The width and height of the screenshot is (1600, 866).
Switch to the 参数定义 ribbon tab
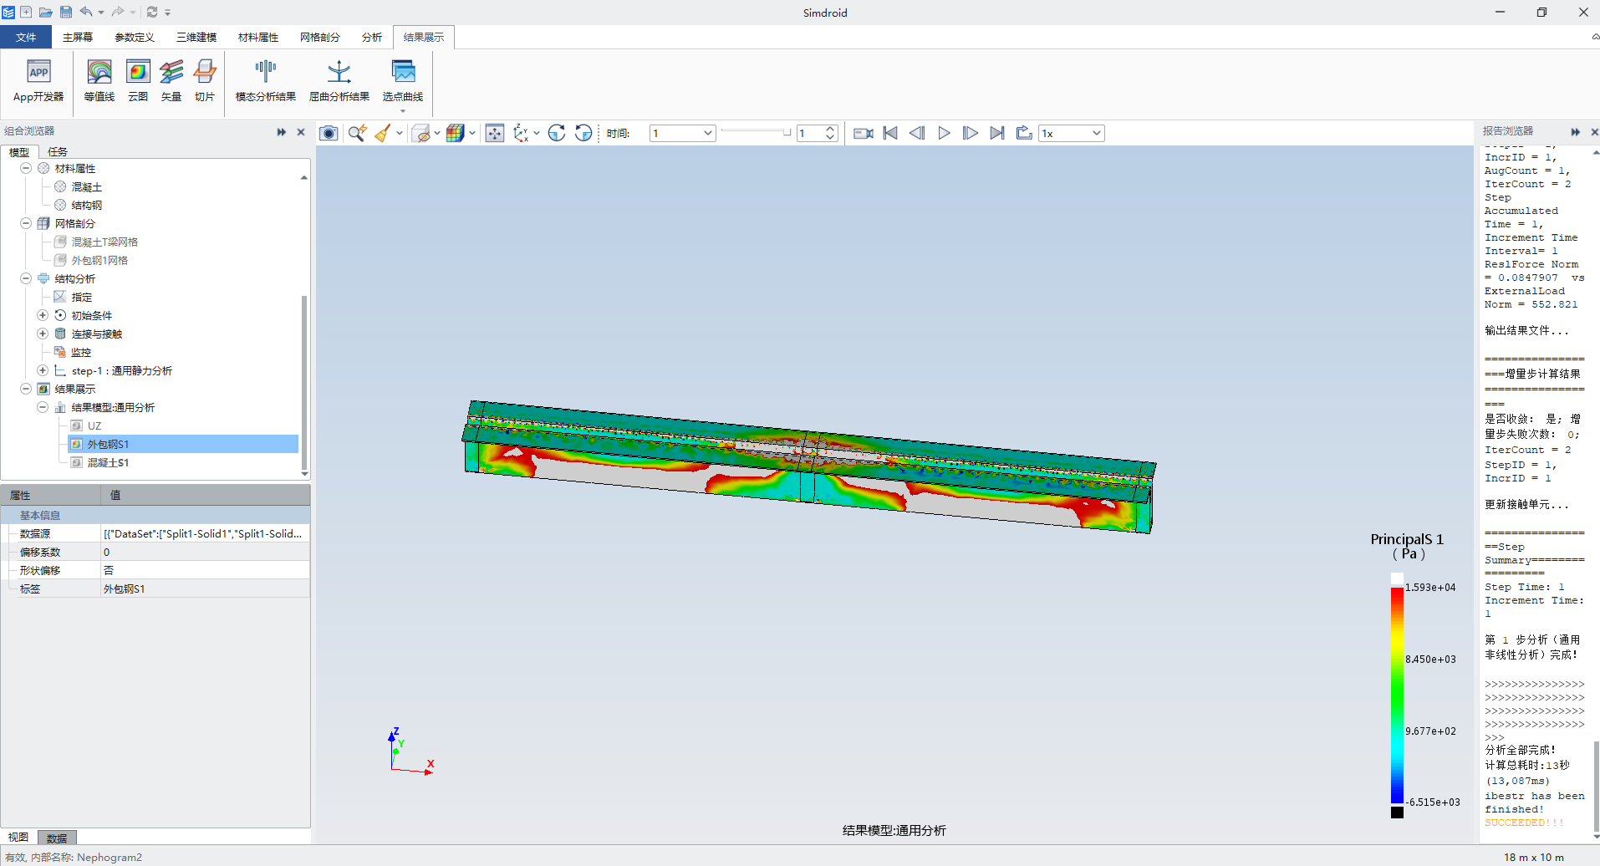point(135,37)
